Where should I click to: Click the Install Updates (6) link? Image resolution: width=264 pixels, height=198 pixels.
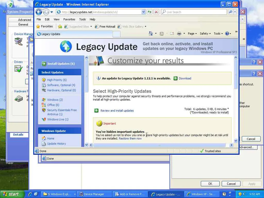(61, 64)
